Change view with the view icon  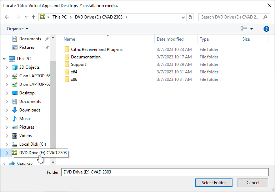244,29
